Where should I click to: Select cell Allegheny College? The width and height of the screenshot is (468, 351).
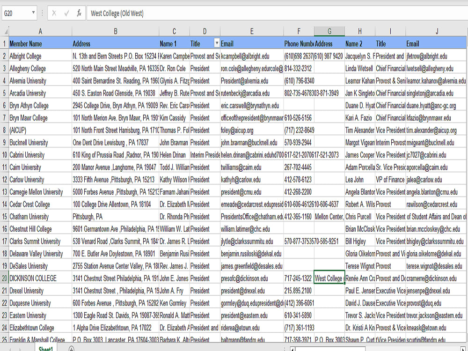[x=40, y=68]
